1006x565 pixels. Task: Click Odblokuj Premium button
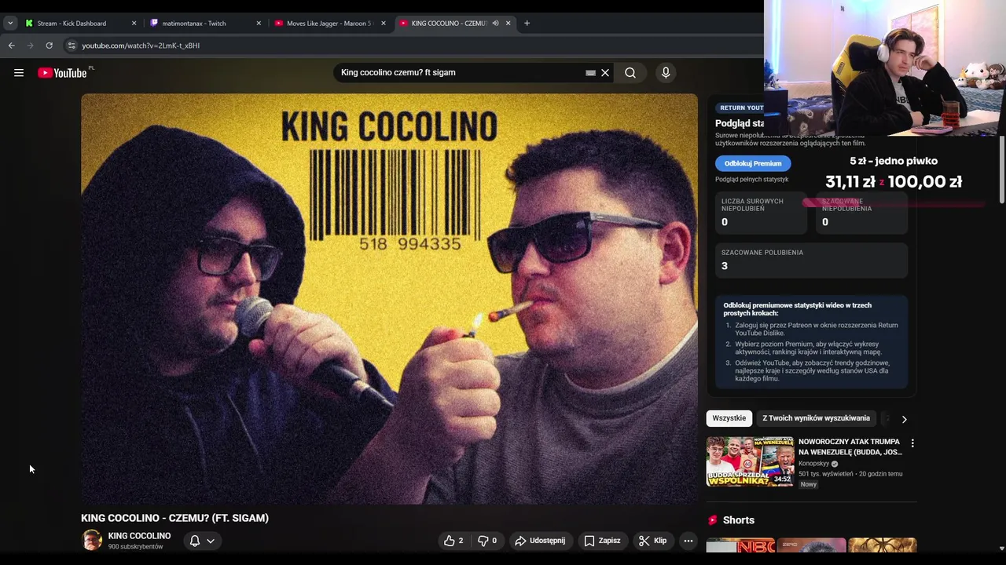click(x=753, y=163)
